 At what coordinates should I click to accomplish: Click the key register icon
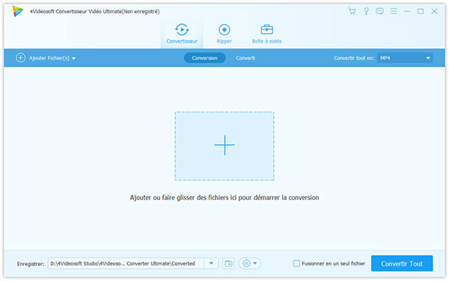coord(366,11)
